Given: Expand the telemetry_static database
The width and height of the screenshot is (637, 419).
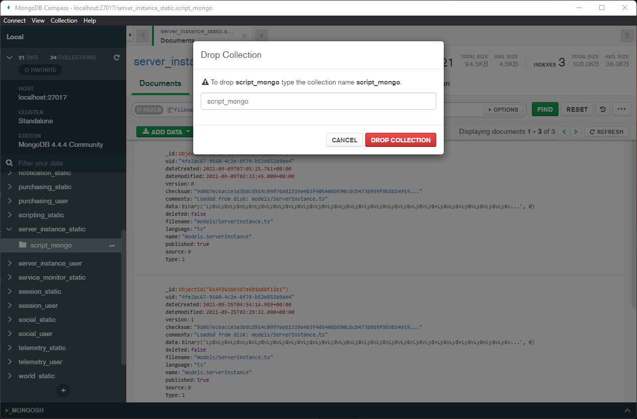Looking at the screenshot, I should 9,348.
